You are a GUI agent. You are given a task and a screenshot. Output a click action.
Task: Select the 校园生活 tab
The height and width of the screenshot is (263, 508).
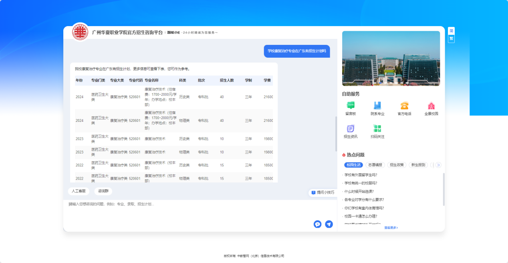tap(353, 165)
